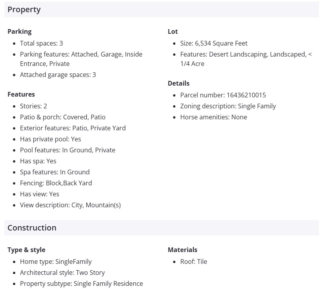Click the Stories: 2 entry
Image resolution: width=323 pixels, height=289 pixels.
[x=33, y=106]
